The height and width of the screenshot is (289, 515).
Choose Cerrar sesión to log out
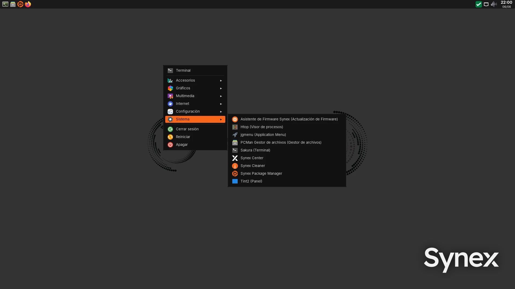(x=195, y=129)
